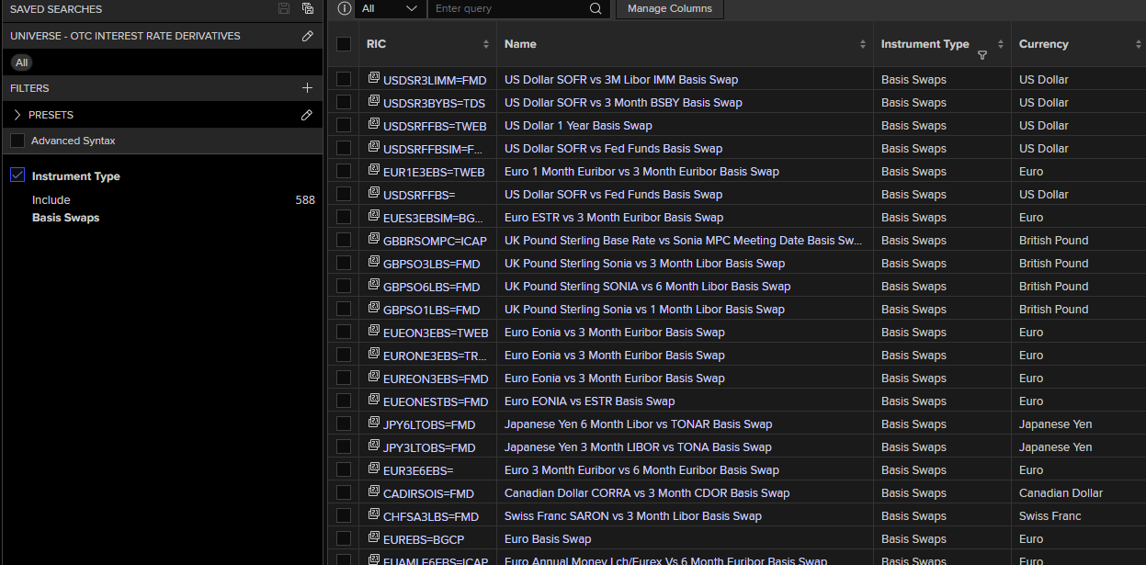Click the save search icon
This screenshot has width=1146, height=565.
click(284, 8)
